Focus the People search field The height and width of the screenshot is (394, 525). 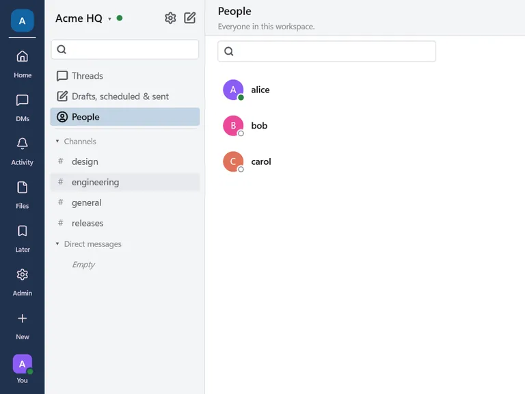[x=327, y=51]
